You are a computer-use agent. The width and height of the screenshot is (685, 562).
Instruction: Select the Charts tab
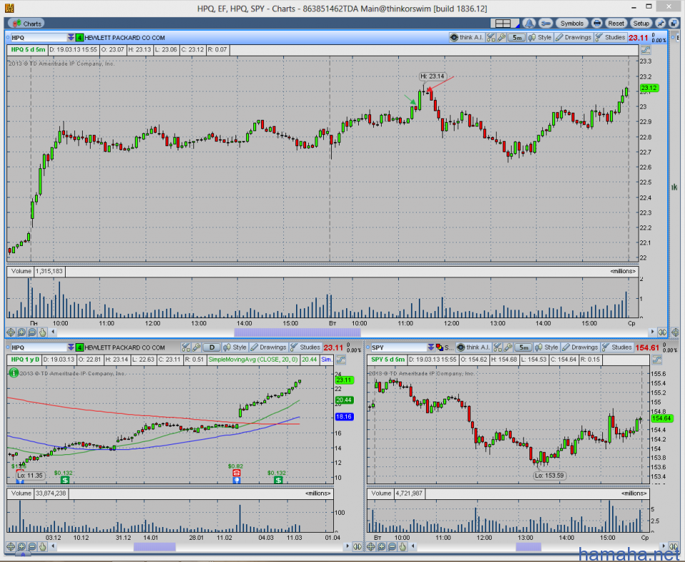tap(27, 24)
